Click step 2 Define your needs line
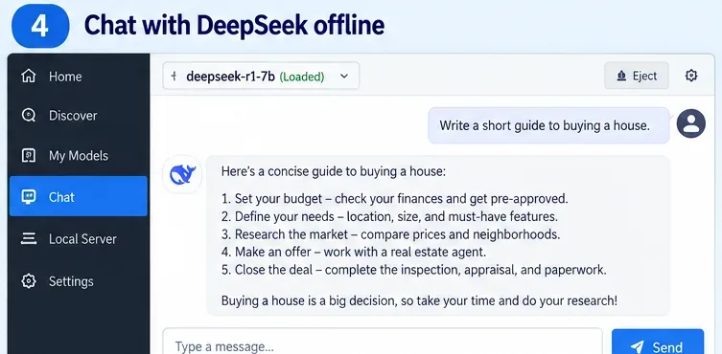Image resolution: width=722 pixels, height=354 pixels. tap(389, 216)
